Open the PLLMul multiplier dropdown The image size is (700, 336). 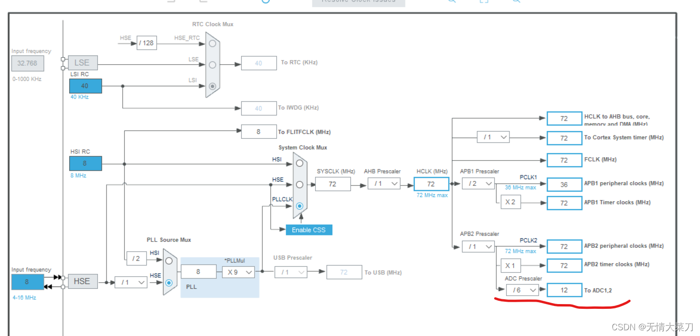pos(238,272)
